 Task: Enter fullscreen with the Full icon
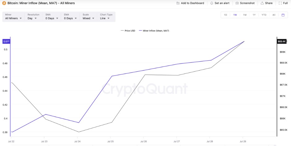pyautogui.click(x=280, y=3)
